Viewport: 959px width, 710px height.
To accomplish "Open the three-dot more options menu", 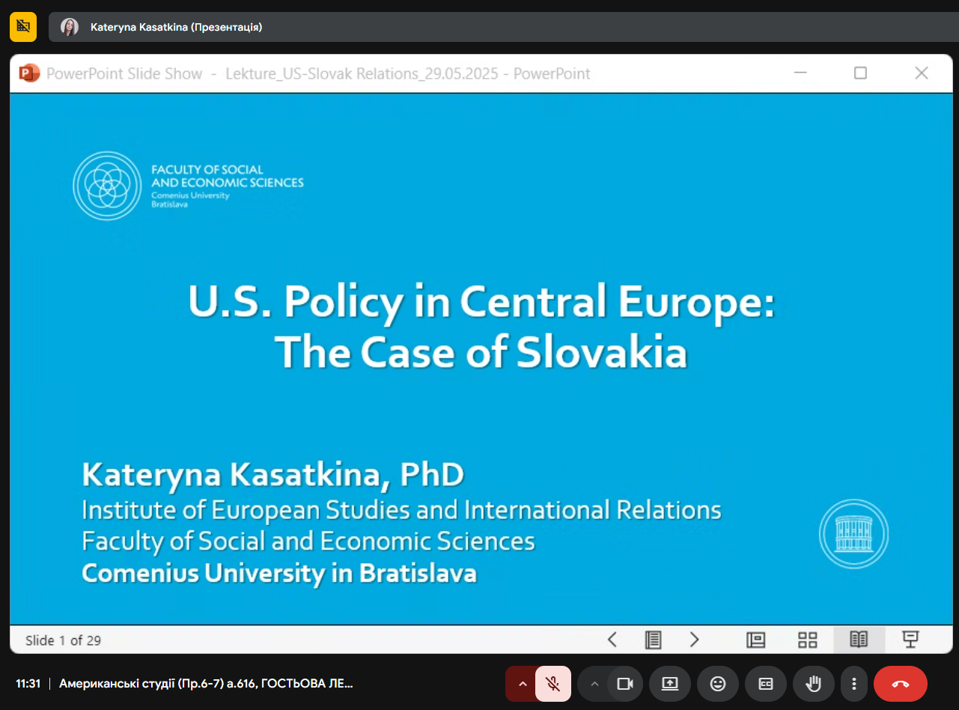I will click(x=853, y=684).
